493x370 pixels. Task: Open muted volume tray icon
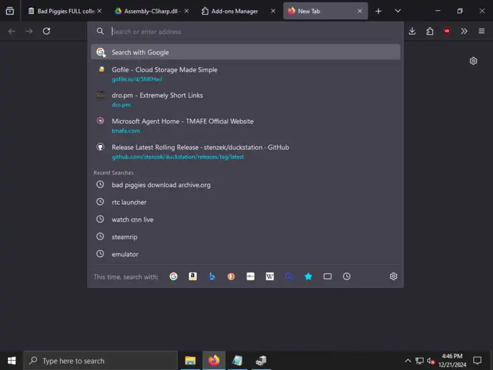[x=431, y=360]
